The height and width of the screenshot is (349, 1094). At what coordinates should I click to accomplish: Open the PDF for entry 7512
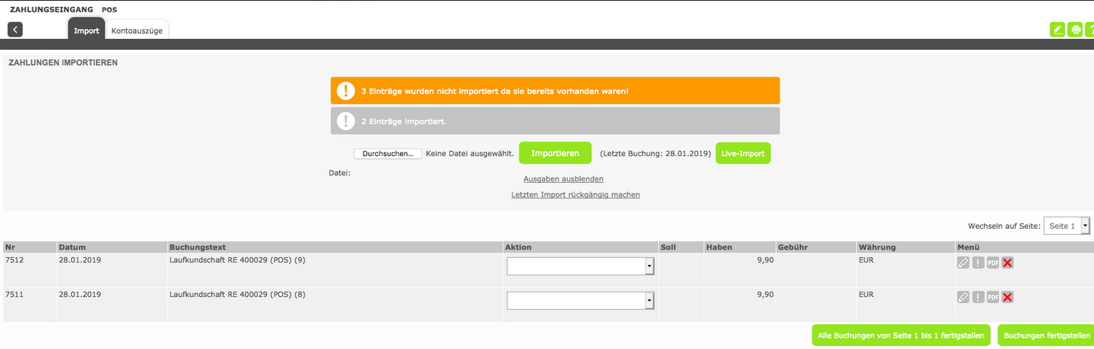click(993, 263)
